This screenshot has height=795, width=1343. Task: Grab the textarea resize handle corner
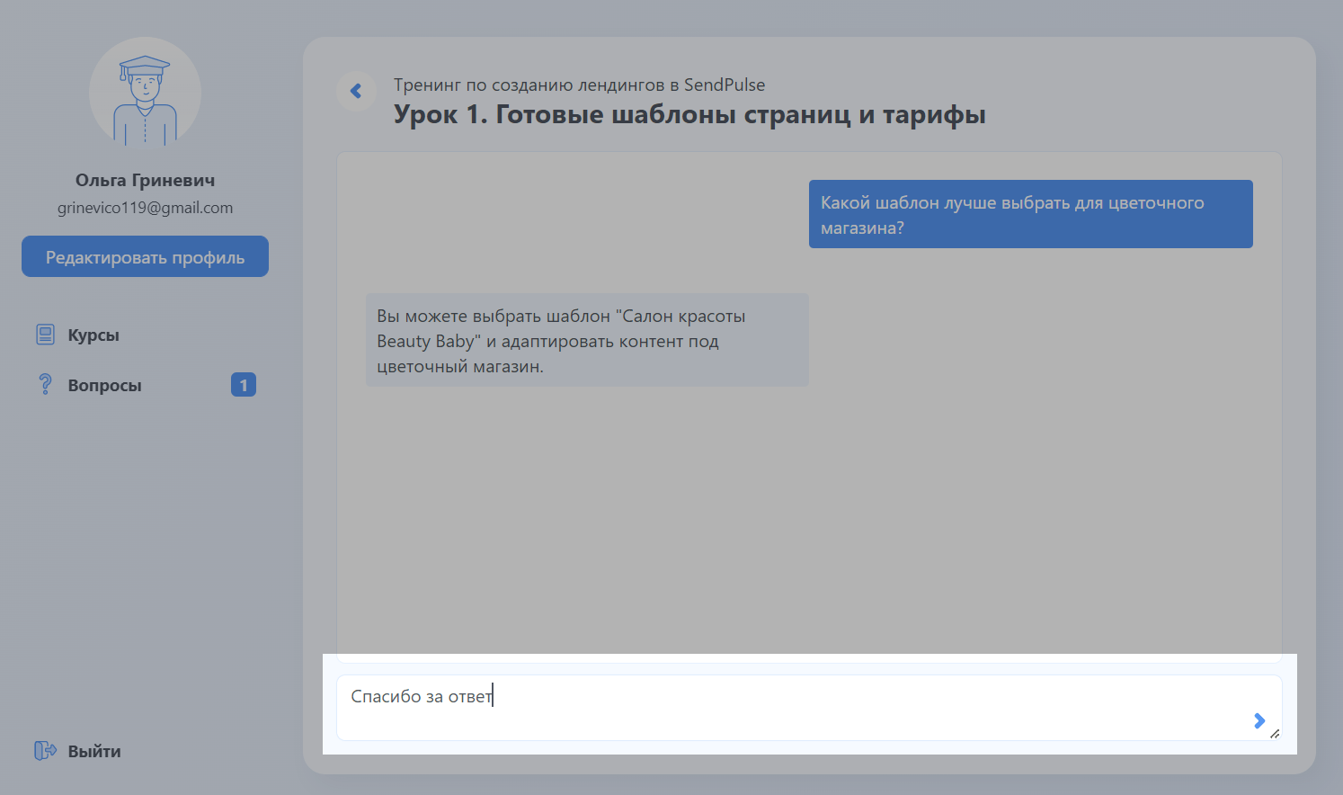(1274, 734)
